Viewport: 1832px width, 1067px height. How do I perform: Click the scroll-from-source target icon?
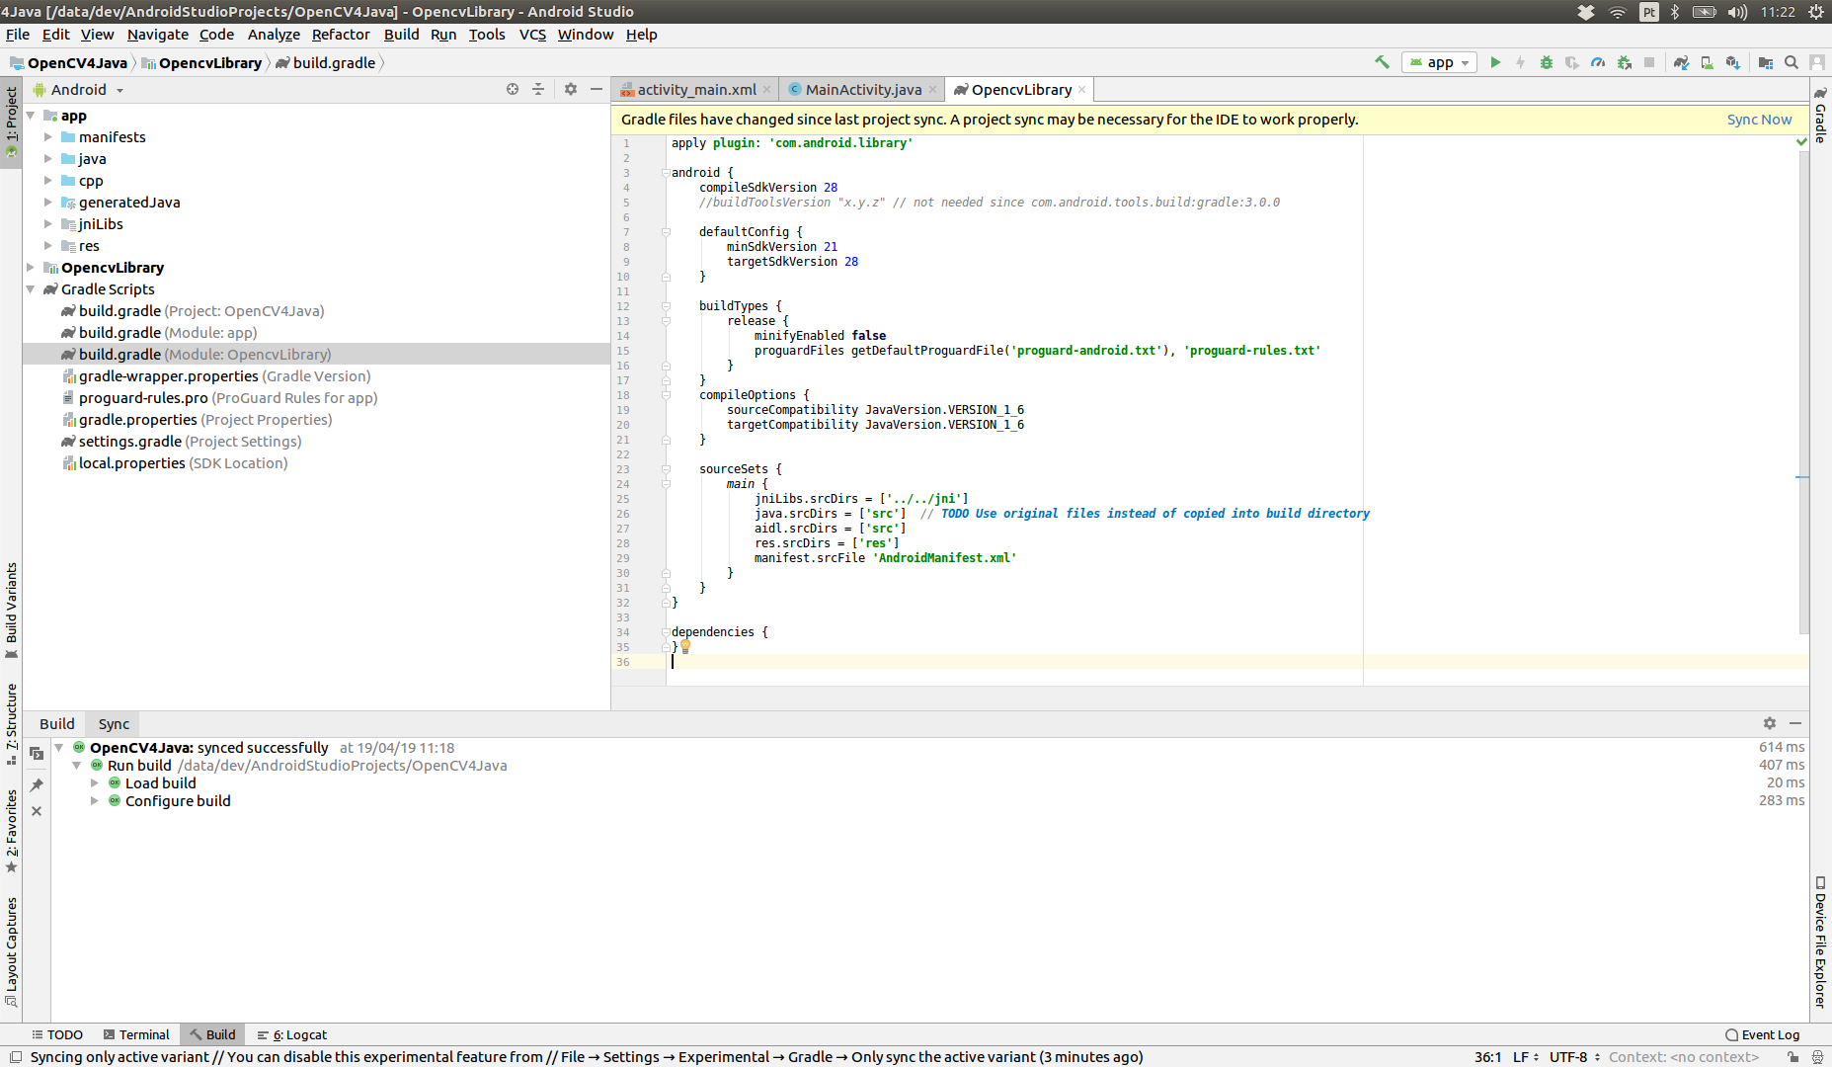[x=513, y=89]
